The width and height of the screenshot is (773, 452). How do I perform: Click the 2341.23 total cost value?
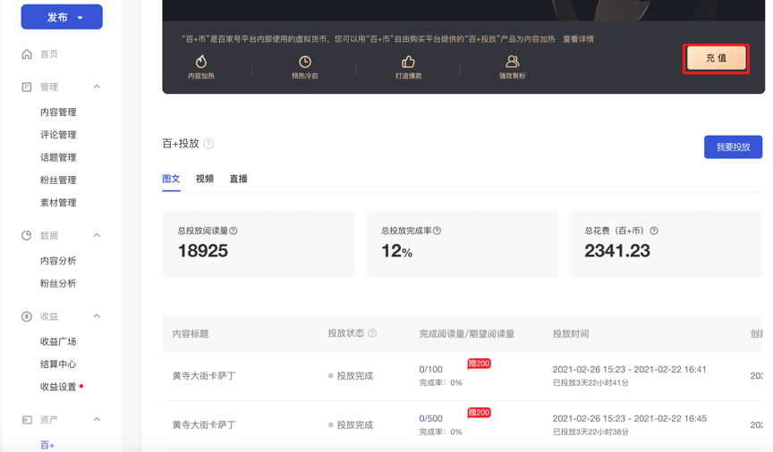[x=617, y=251]
